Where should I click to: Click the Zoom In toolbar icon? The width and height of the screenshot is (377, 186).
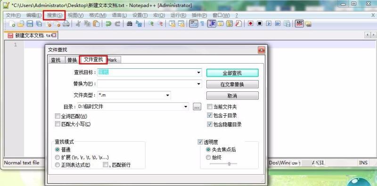coord(151,24)
